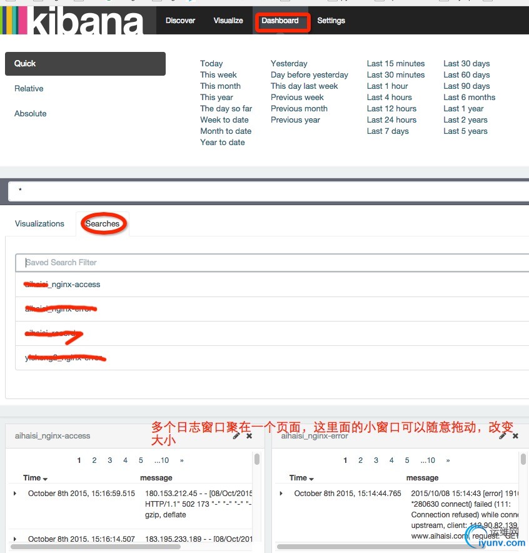This screenshot has width=529, height=553.
Task: Click nginx-error panel vertical scrollbar
Action: coord(523,459)
